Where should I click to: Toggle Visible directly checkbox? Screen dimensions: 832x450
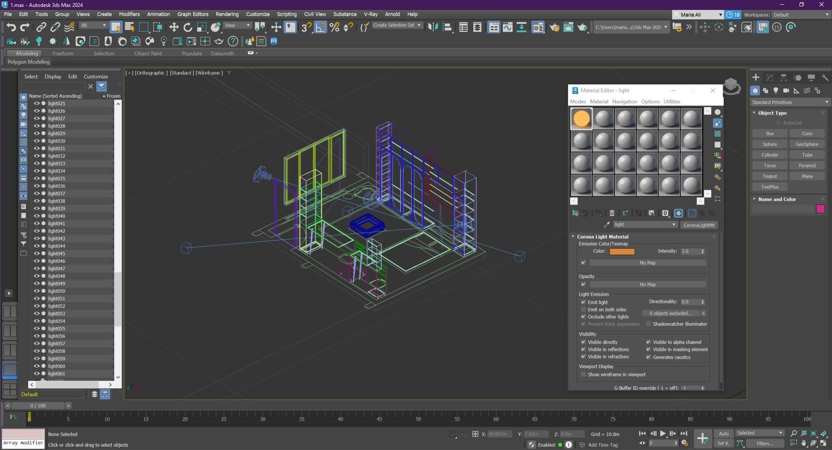tap(583, 342)
